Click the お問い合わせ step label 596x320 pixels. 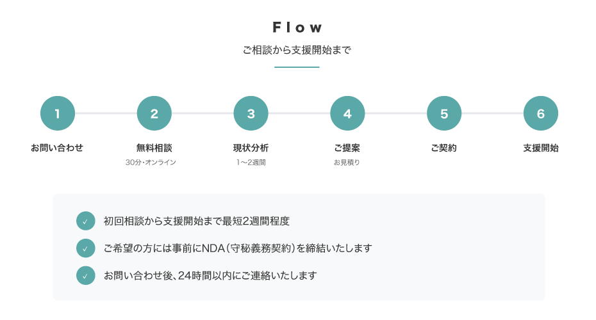58,148
